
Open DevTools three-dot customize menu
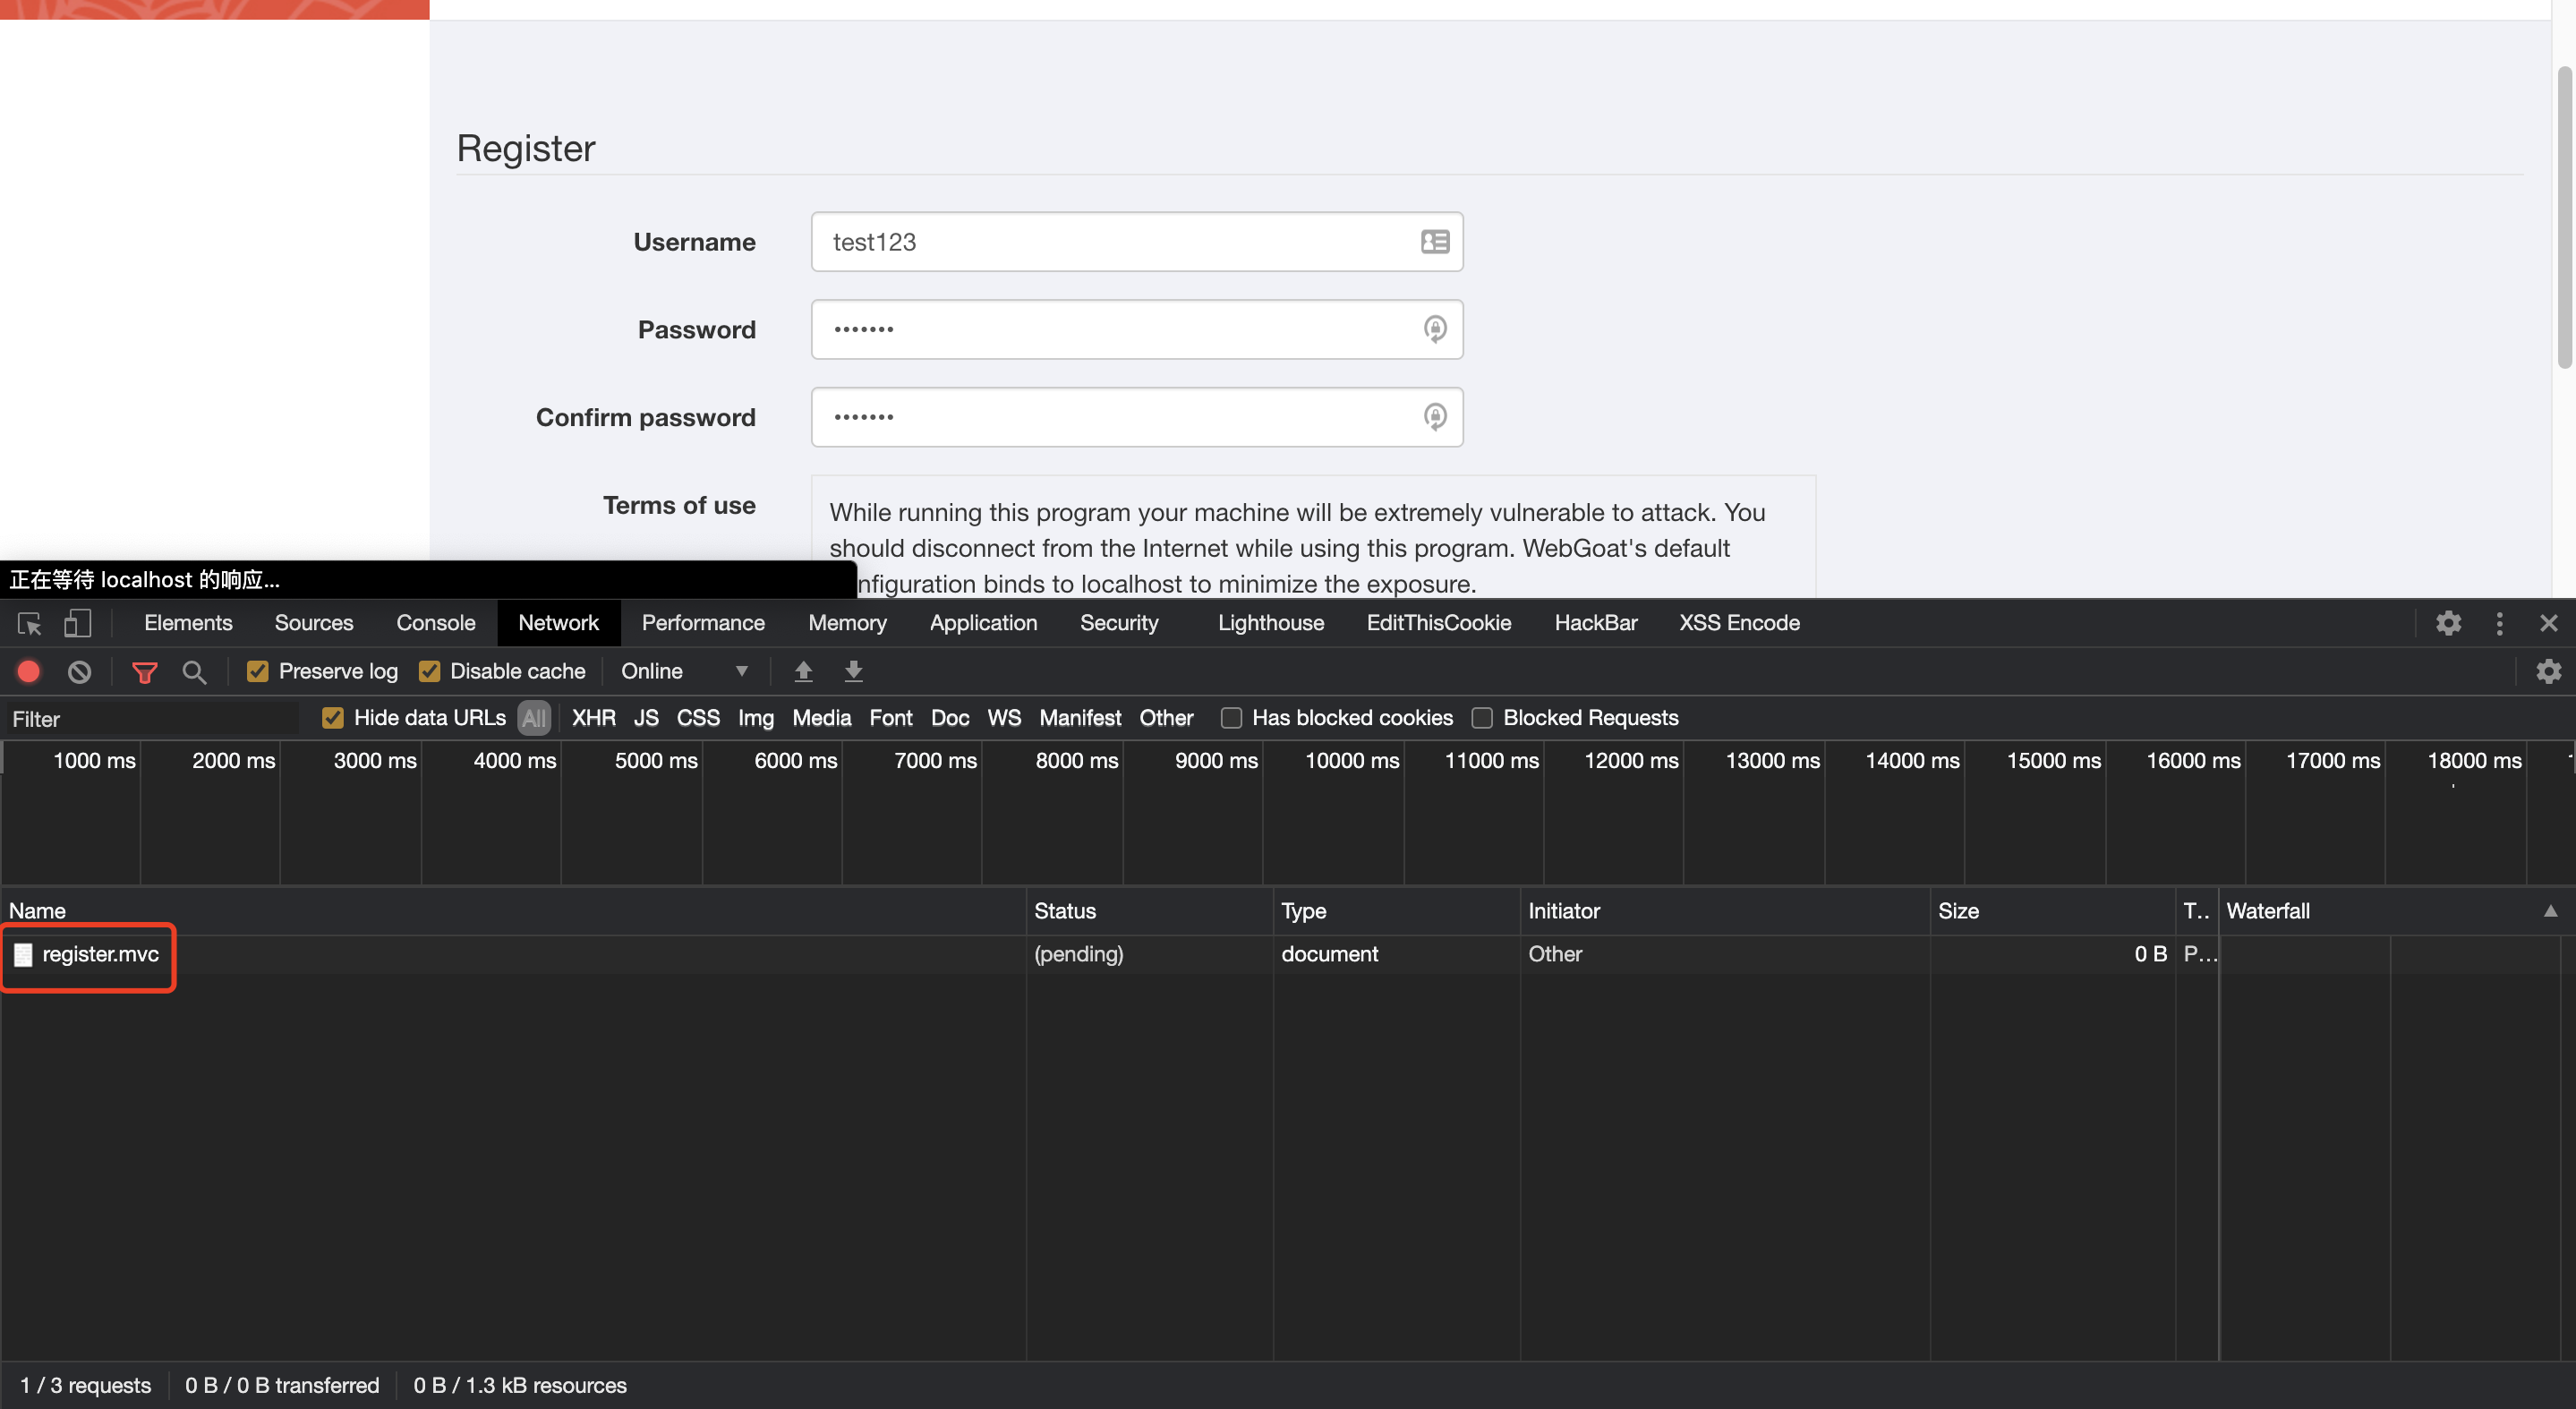click(2498, 623)
